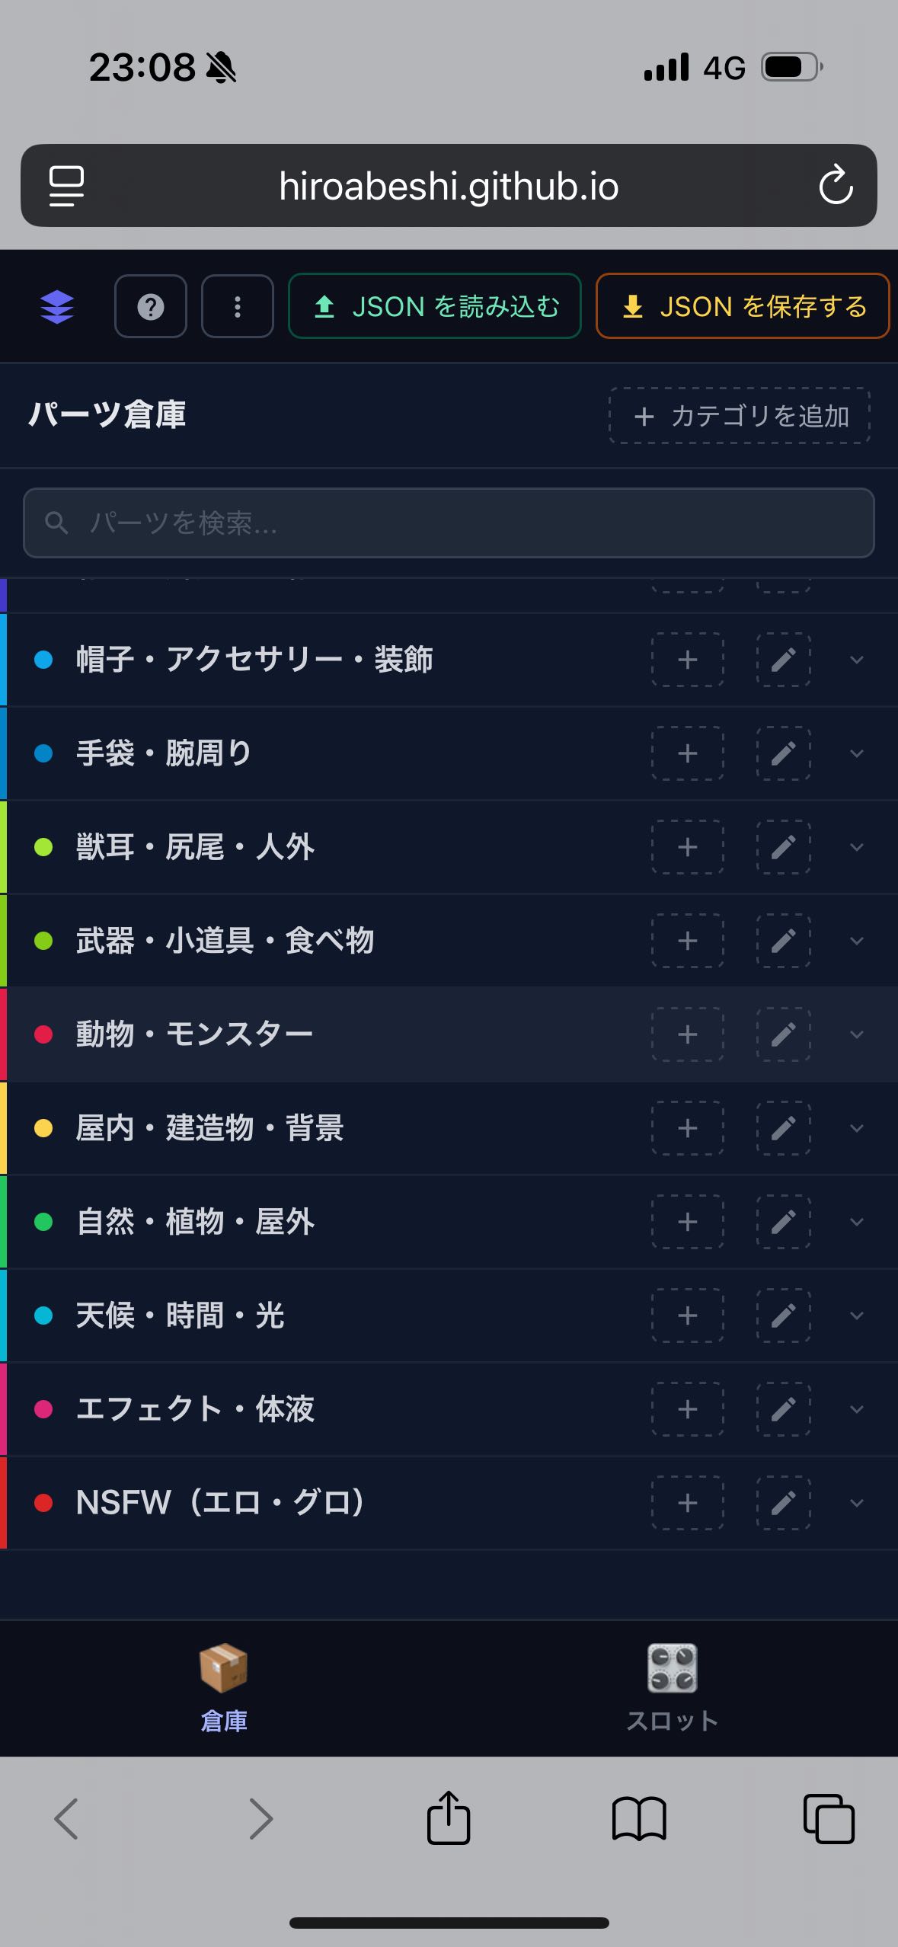Viewport: 898px width, 1947px height.
Task: Edit the 武器・小道具・食べ物 category
Action: click(x=783, y=941)
